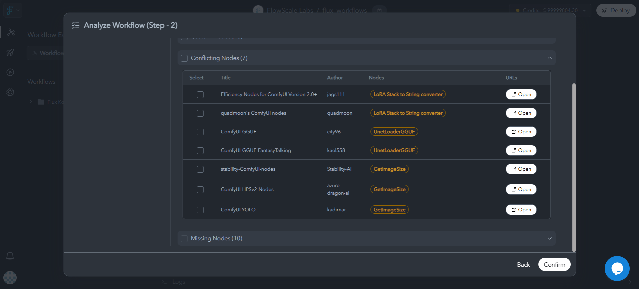Click GetImageSize tag in kadirnar row
639x289 pixels.
[389, 210]
